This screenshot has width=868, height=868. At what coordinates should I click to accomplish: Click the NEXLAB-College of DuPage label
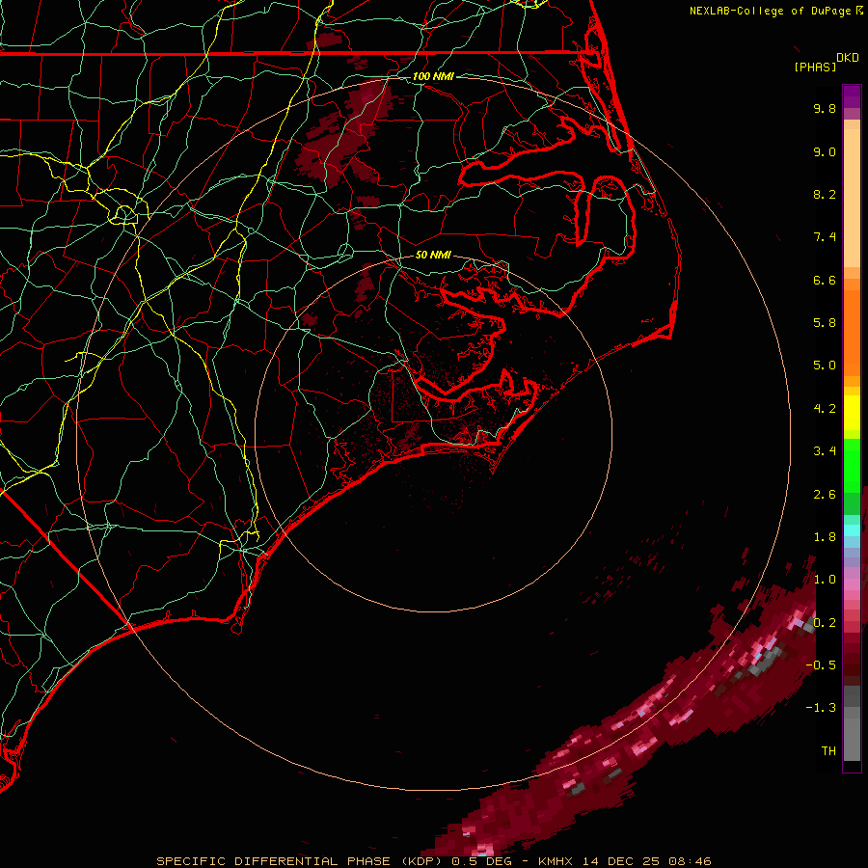[x=770, y=11]
